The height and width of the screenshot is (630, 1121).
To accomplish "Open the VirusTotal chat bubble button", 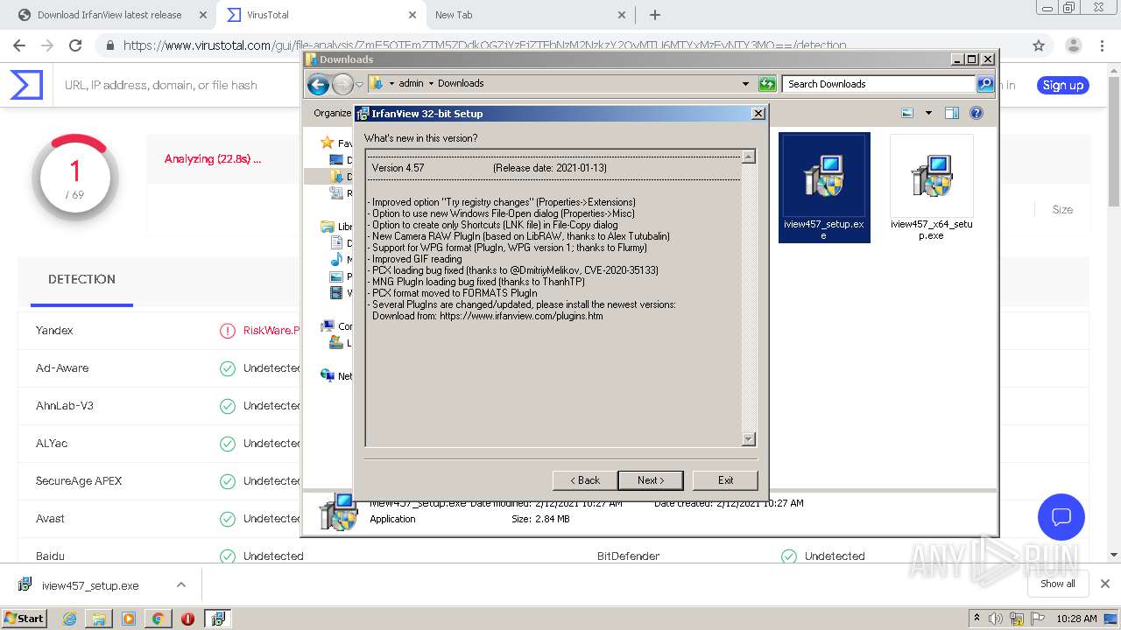I will [1061, 516].
